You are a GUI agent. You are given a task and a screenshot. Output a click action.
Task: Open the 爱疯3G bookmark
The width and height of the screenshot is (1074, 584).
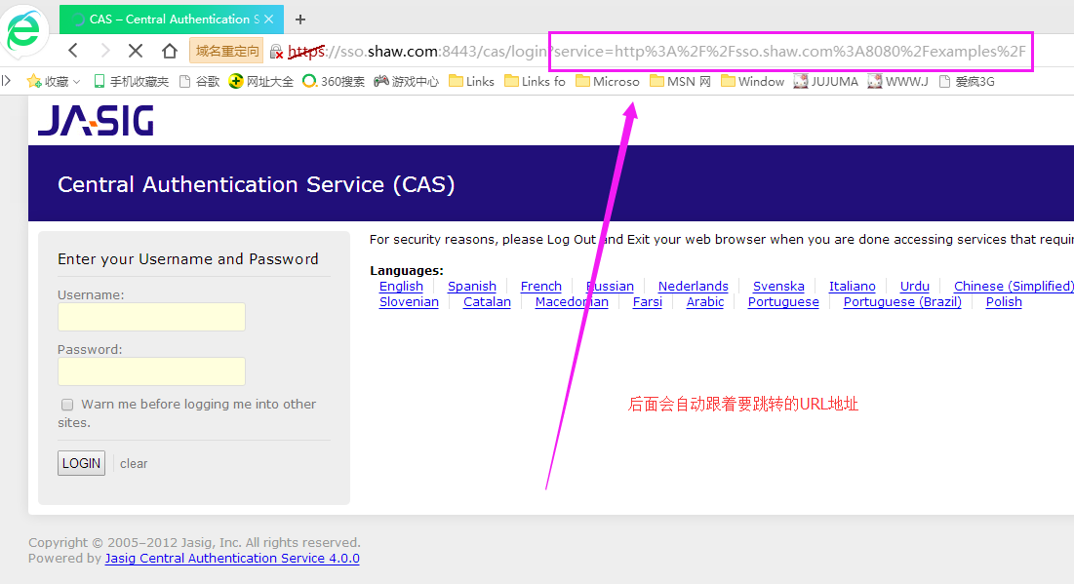pos(967,82)
